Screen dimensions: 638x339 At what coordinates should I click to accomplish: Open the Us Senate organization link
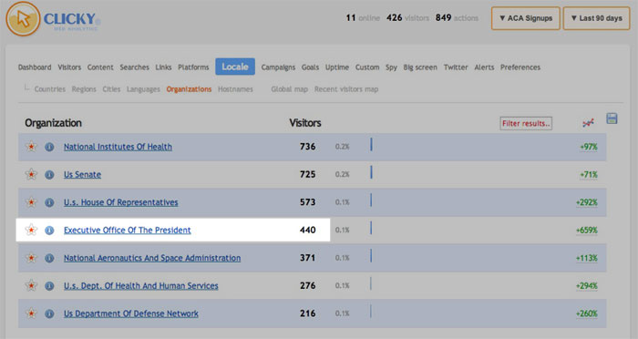coord(82,175)
